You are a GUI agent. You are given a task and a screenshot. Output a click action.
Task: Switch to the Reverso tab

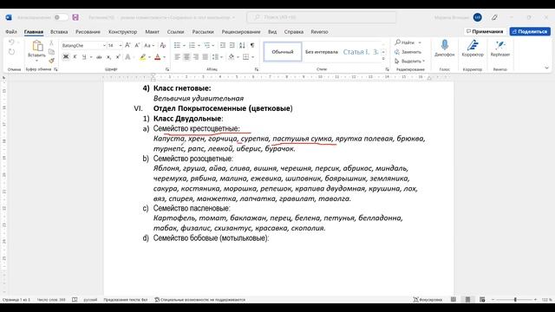tap(319, 32)
